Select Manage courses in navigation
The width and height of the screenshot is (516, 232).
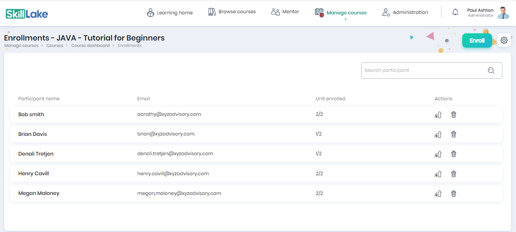[341, 13]
